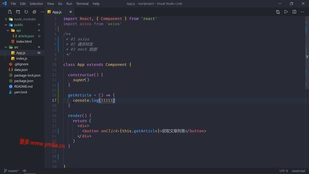Open the Go menu
Screen dimensions: 309x174
60,3
